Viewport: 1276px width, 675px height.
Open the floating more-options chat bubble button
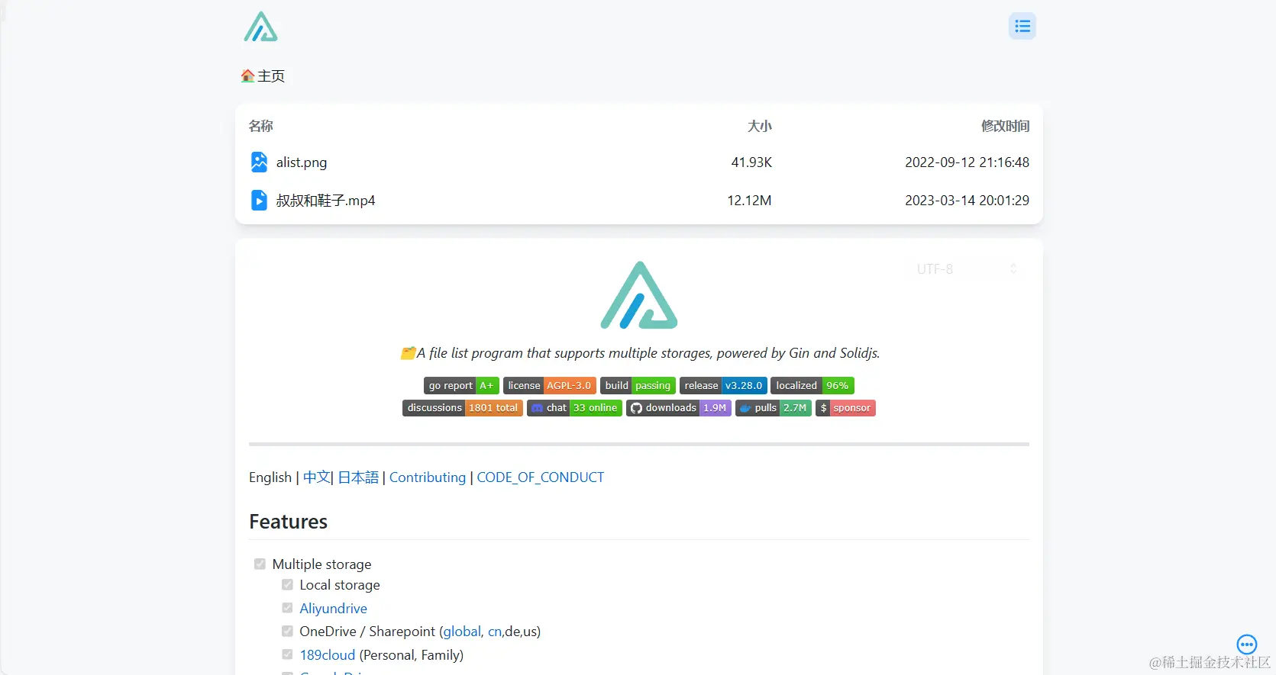click(1247, 644)
